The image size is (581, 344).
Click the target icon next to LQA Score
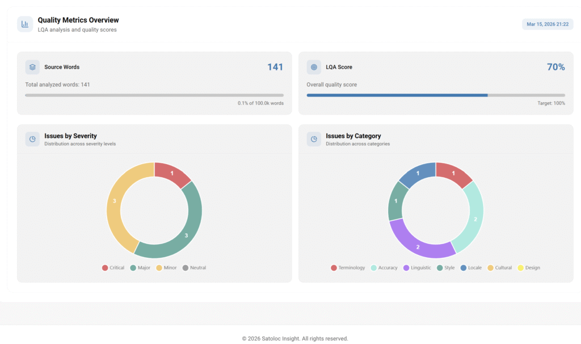[314, 67]
